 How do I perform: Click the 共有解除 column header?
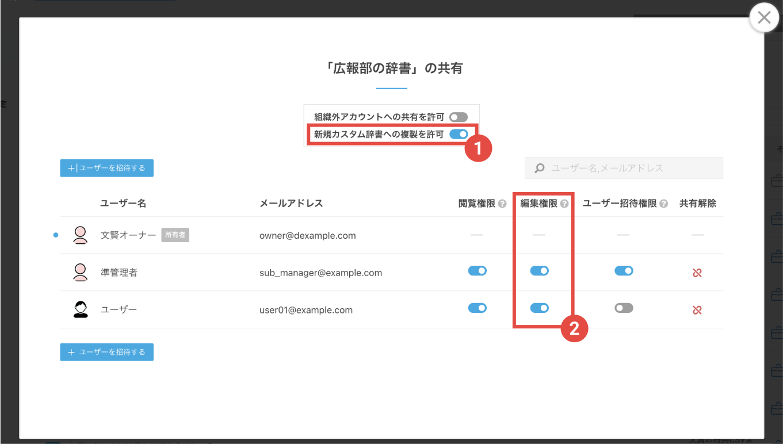(x=698, y=204)
